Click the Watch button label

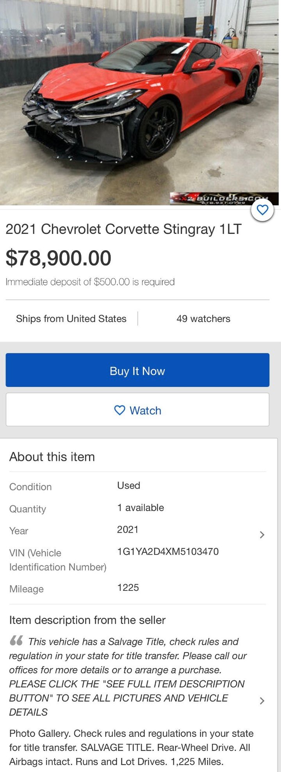(x=145, y=410)
